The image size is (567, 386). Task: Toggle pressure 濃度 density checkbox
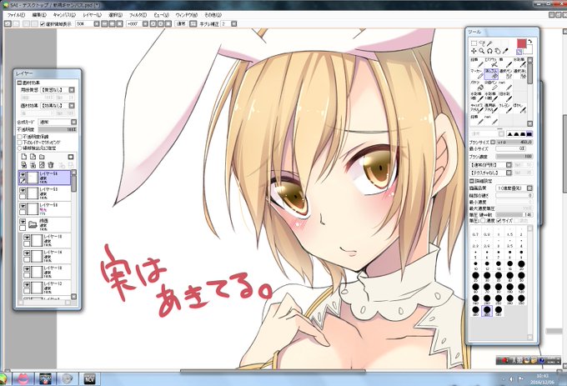tap(483, 220)
